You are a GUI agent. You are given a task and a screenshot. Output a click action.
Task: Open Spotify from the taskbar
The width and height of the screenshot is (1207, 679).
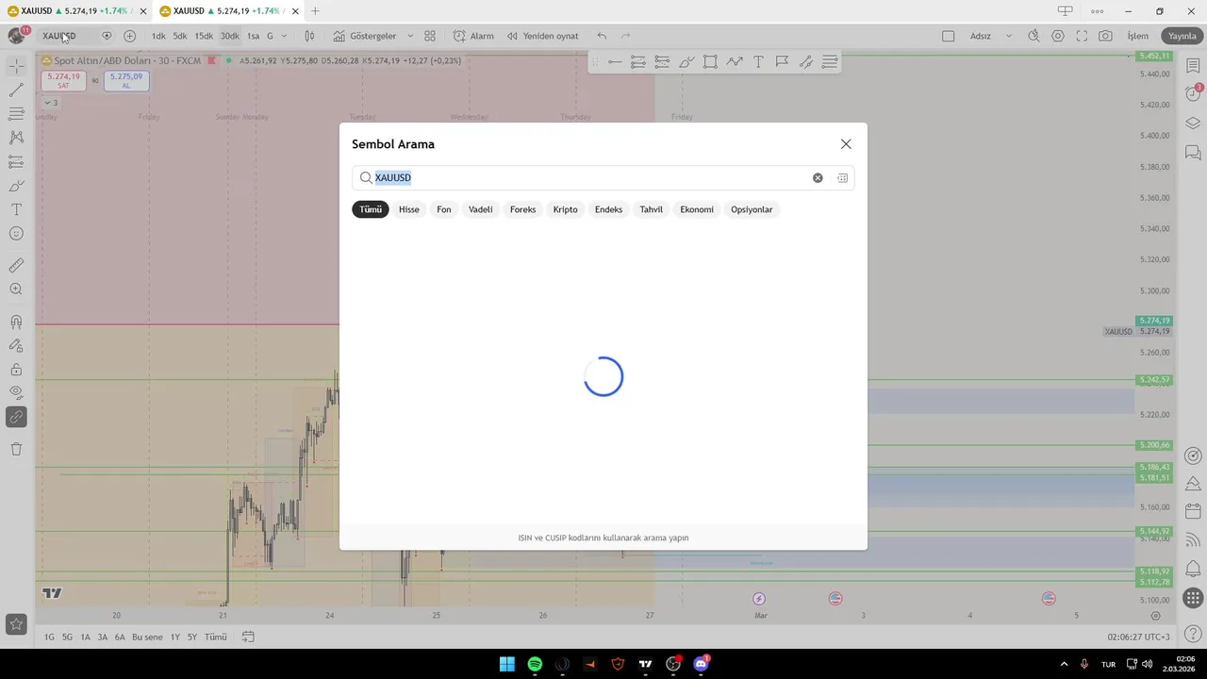pos(535,664)
